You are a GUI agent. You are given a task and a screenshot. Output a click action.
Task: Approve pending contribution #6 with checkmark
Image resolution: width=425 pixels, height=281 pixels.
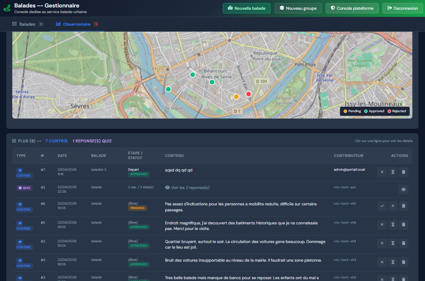point(382,206)
